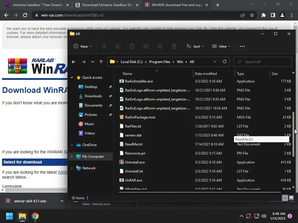Image resolution: width=298 pixels, height=223 pixels.
Task: Click the Win breadcrumb segment
Action: [180, 62]
